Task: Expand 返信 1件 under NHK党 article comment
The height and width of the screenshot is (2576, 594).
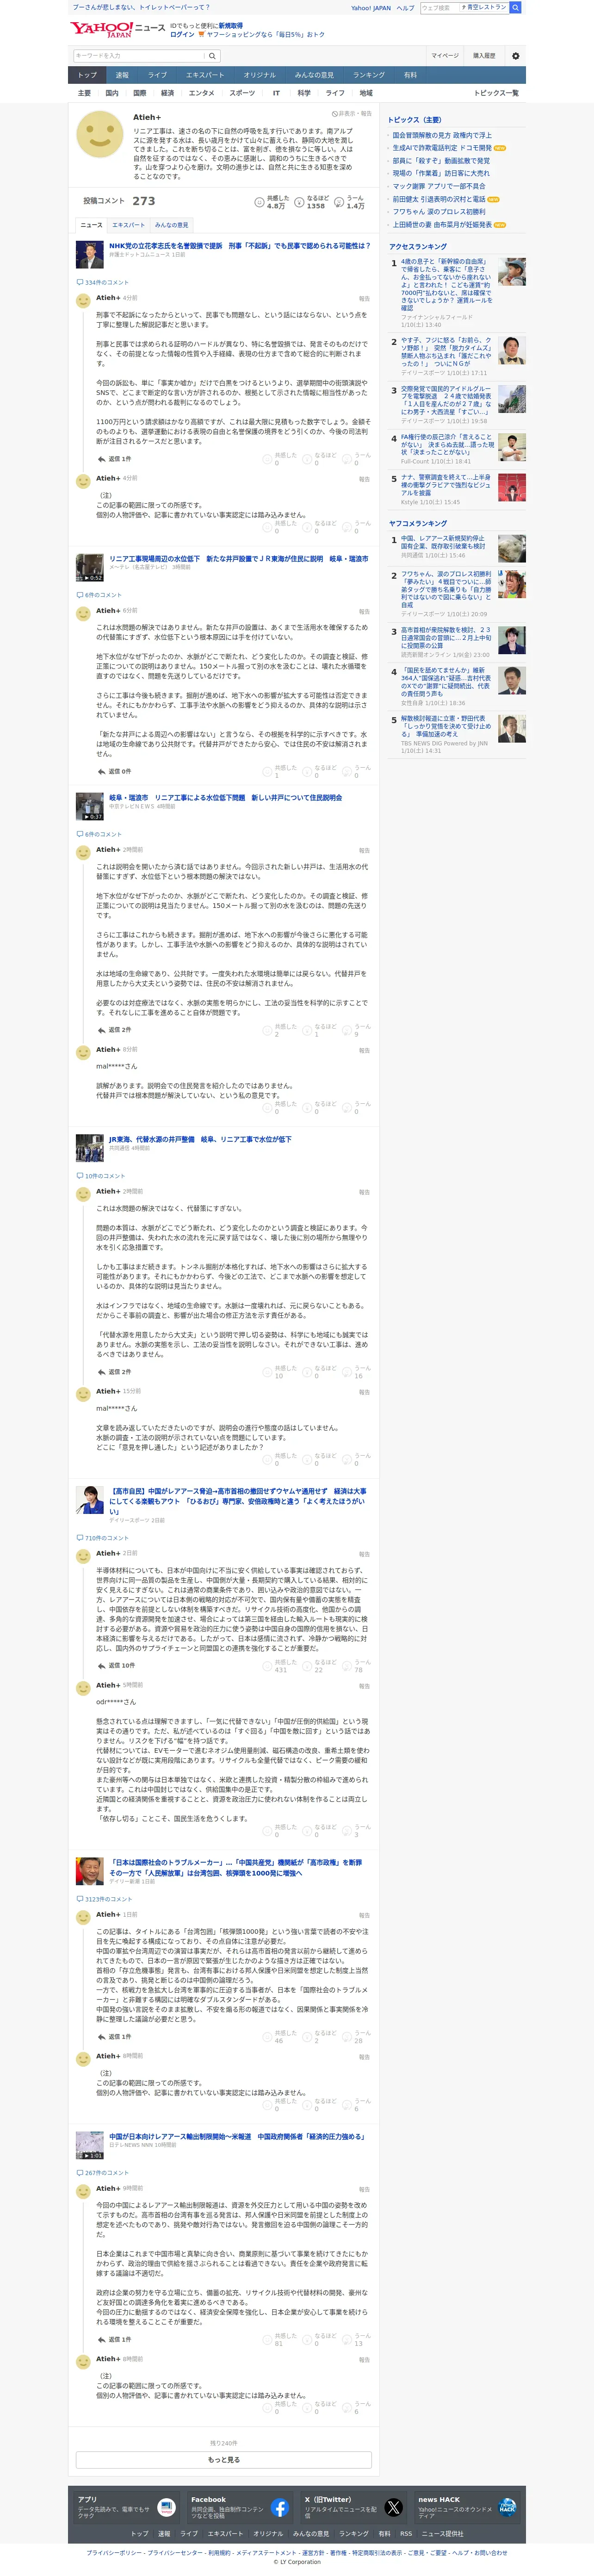Action: pyautogui.click(x=114, y=459)
